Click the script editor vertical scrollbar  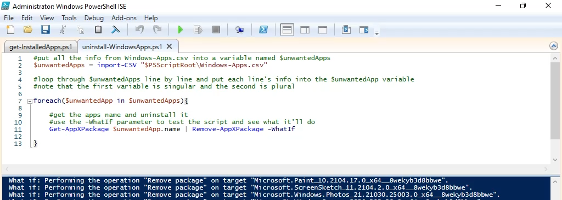pos(555,109)
